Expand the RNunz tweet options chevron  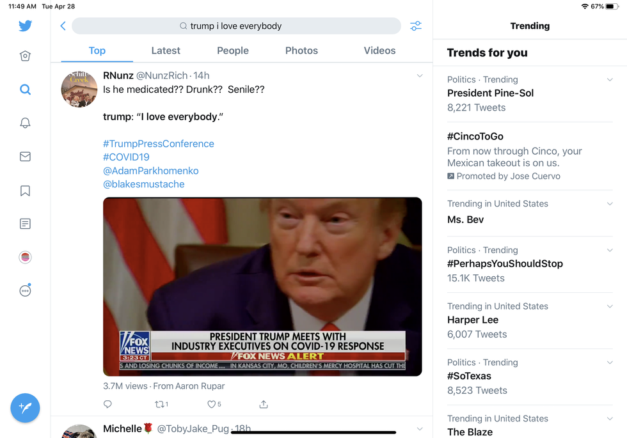point(420,76)
